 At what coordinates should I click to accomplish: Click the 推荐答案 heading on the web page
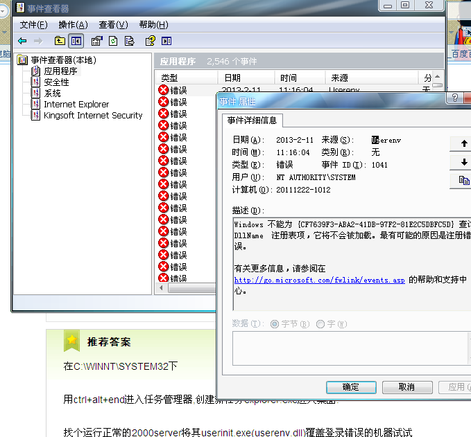click(x=109, y=342)
